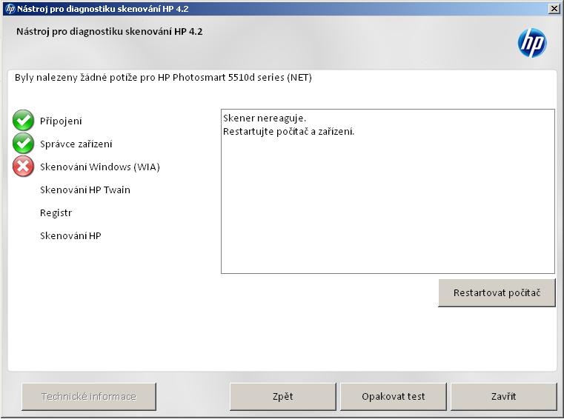Close the window using the title bar X
564x419 pixels.
tap(554, 9)
